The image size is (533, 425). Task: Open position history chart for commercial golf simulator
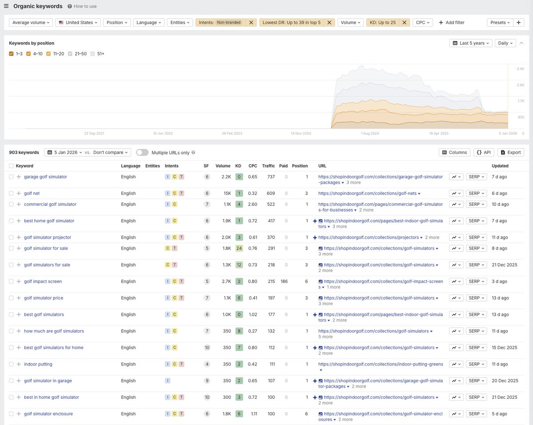point(456,205)
